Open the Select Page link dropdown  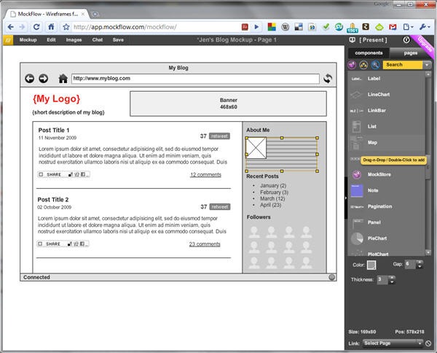click(393, 343)
